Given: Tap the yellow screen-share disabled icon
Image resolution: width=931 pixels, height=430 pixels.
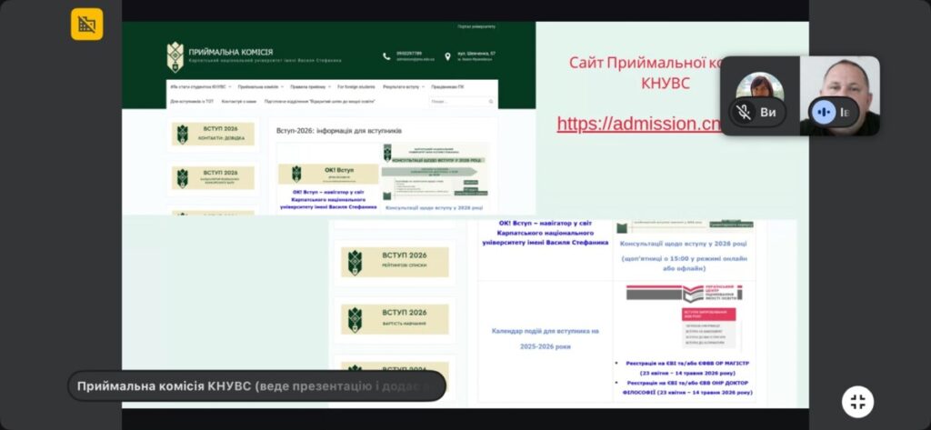Looking at the screenshot, I should pos(87,24).
